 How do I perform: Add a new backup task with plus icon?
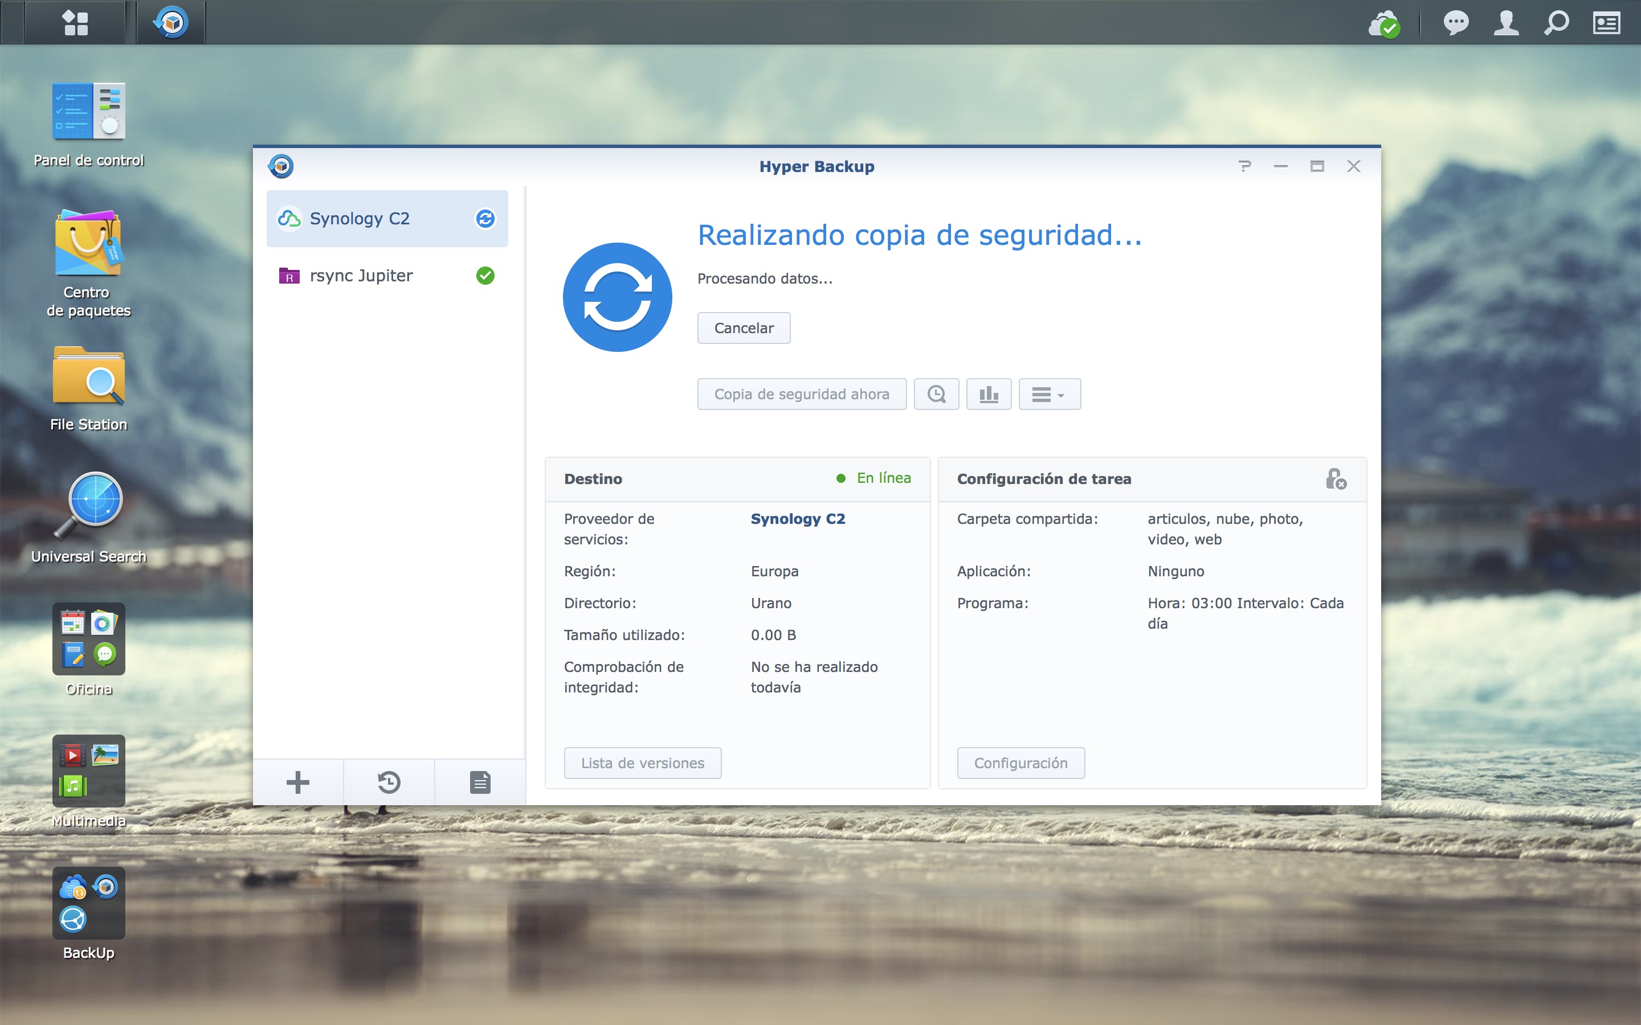297,782
